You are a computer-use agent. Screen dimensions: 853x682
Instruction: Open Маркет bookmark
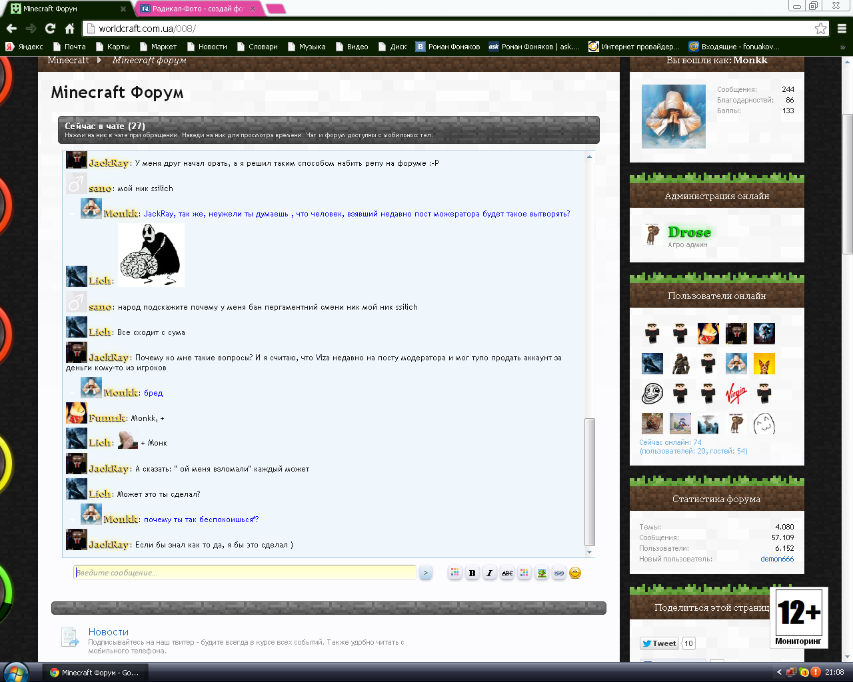158,47
